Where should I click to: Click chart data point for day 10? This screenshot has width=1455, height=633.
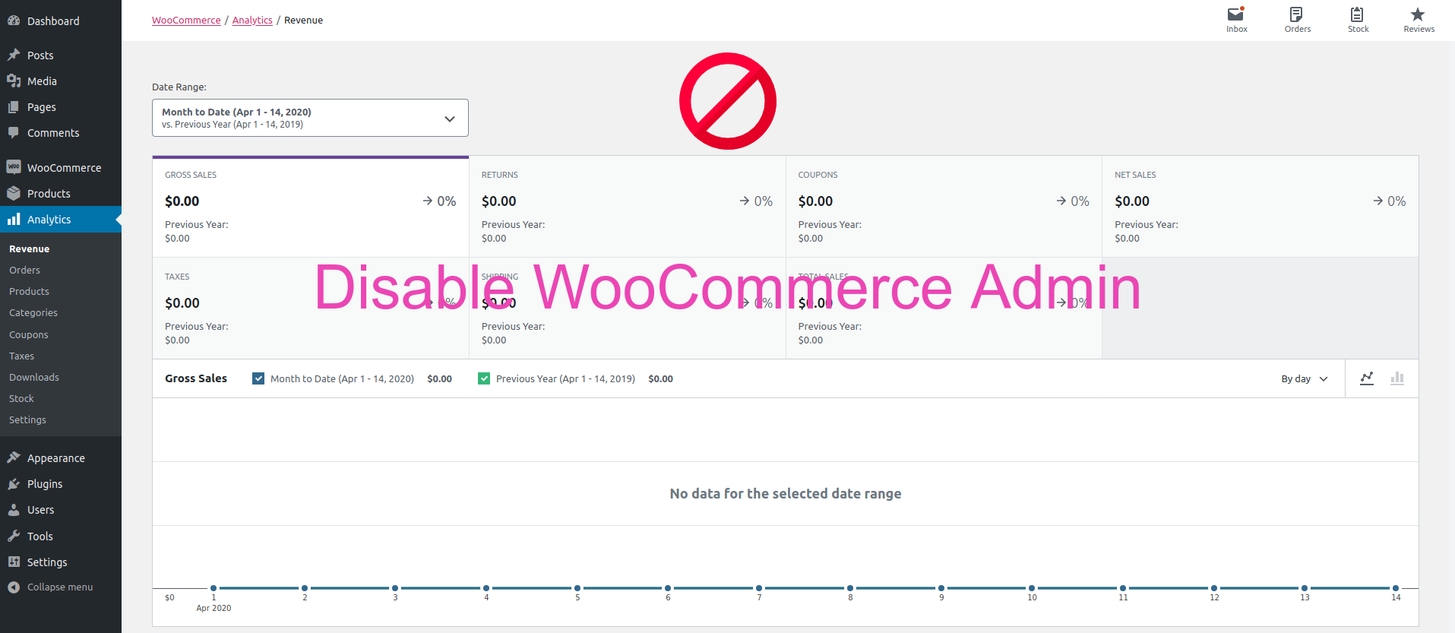(1032, 588)
